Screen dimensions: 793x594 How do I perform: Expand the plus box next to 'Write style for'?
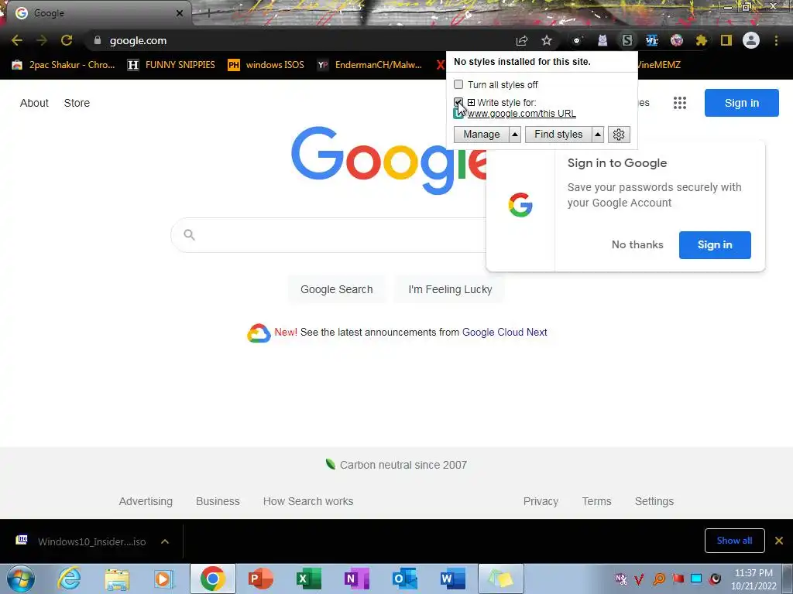(471, 103)
